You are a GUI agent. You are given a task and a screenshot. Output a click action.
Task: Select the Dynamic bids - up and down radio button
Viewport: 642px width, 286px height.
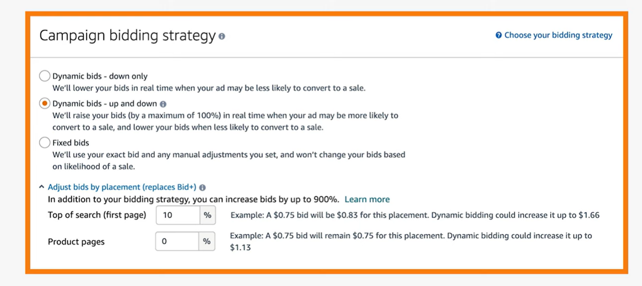(45, 104)
